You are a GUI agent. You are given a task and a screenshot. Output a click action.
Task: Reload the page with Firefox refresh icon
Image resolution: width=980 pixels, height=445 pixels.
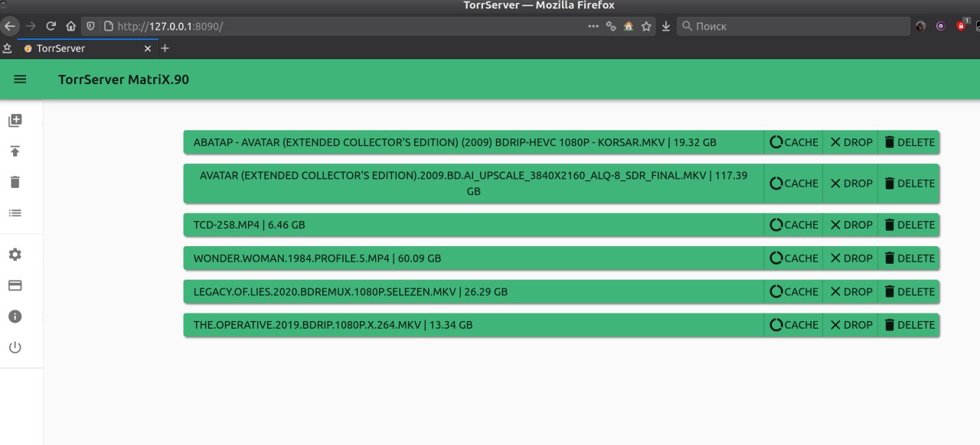click(x=51, y=26)
